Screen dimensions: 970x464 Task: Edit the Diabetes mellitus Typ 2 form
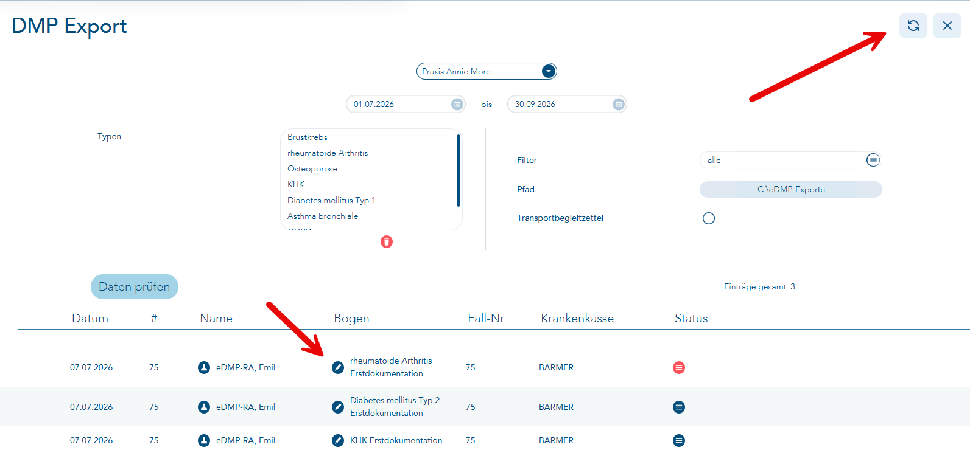pos(338,407)
